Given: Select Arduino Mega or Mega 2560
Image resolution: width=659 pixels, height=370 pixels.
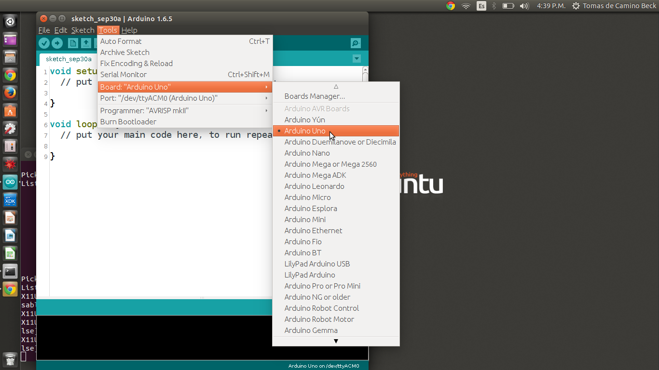Looking at the screenshot, I should 336,164.
